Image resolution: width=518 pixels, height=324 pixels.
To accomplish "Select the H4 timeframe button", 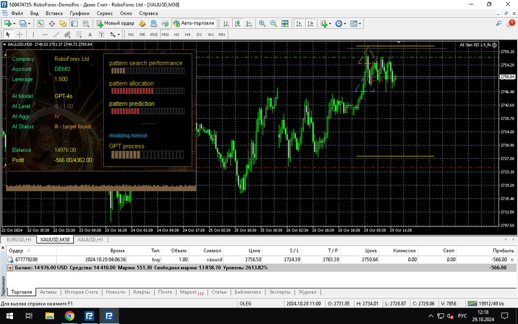I will point(188,35).
